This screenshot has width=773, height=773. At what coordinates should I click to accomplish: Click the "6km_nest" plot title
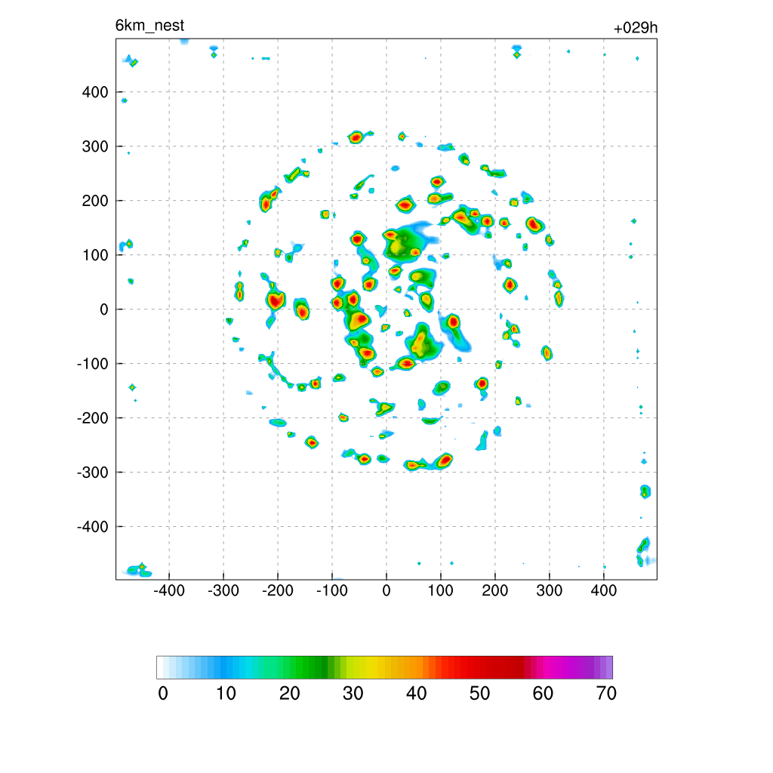149,26
